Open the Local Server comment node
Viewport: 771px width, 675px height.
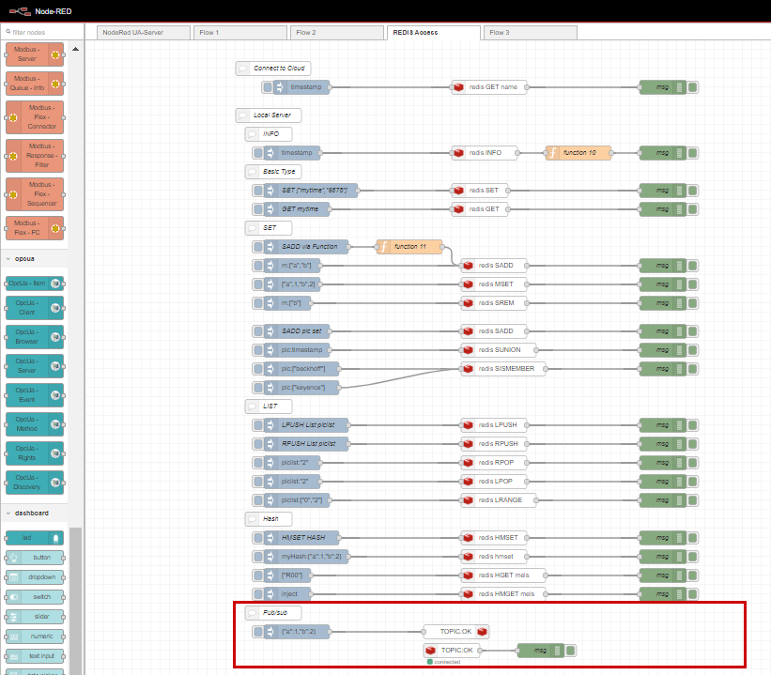point(269,115)
